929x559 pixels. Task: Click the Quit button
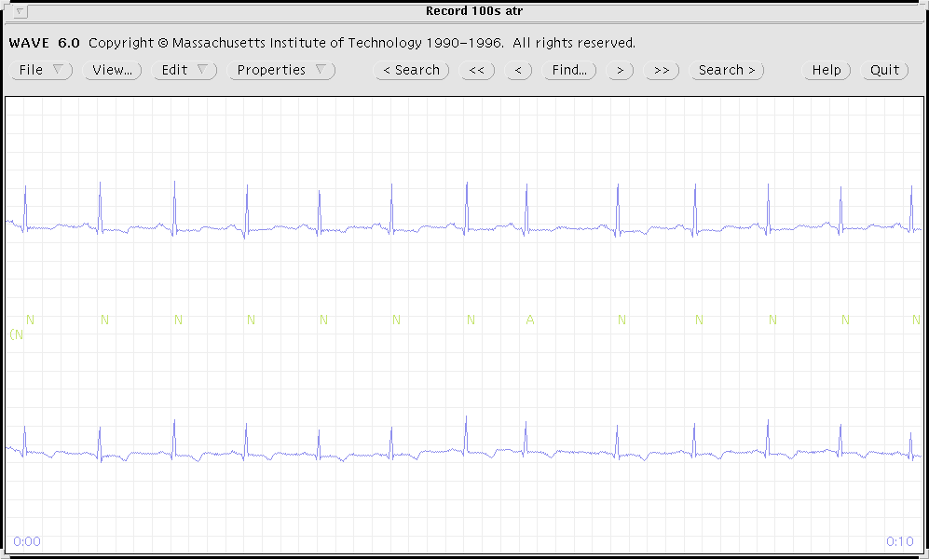tap(883, 70)
